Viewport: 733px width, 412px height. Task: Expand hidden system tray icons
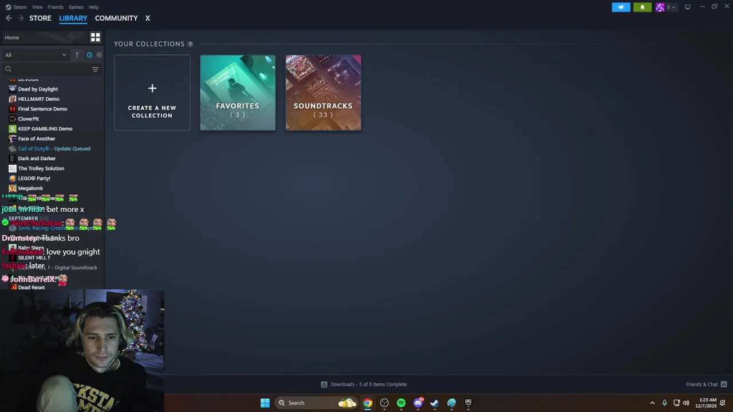click(652, 403)
